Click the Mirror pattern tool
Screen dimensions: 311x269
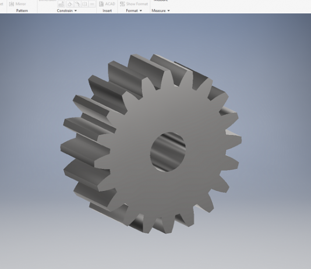point(17,4)
